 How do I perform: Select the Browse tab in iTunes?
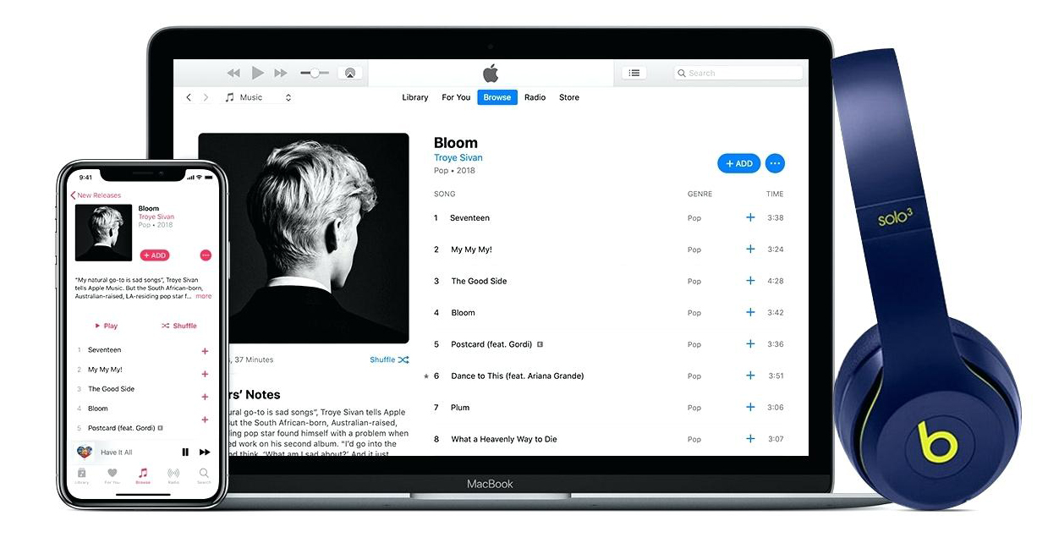click(x=497, y=97)
